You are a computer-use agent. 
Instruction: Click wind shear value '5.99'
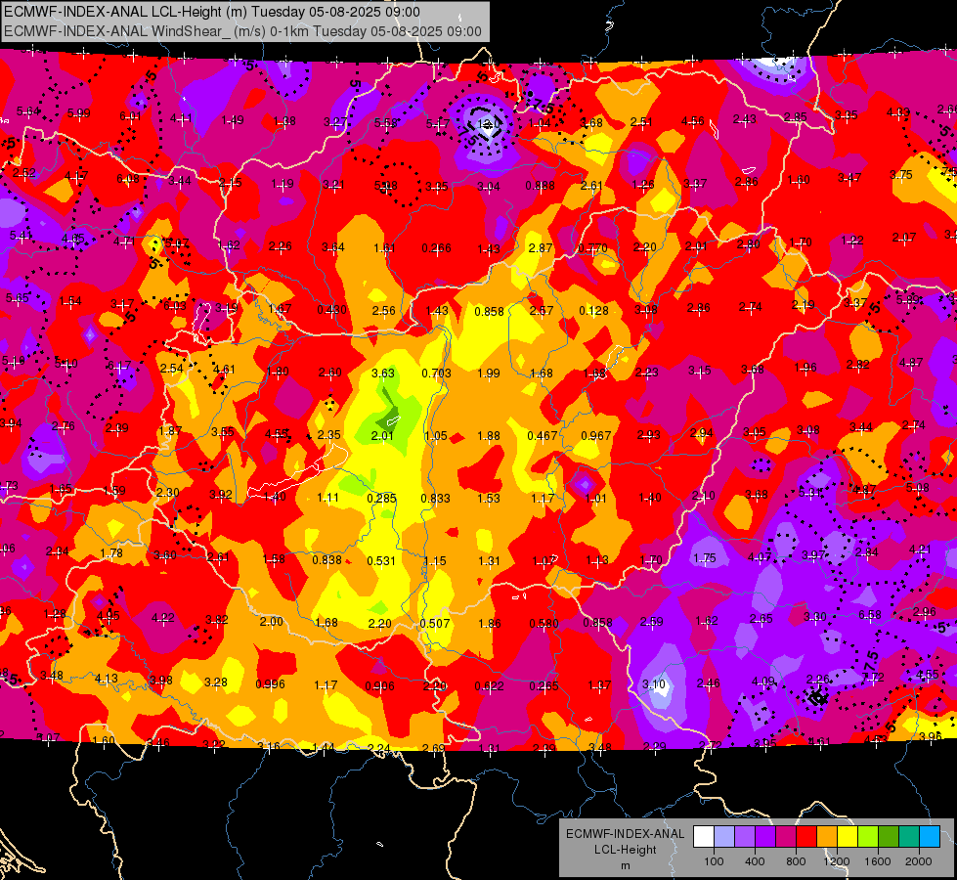(x=79, y=113)
